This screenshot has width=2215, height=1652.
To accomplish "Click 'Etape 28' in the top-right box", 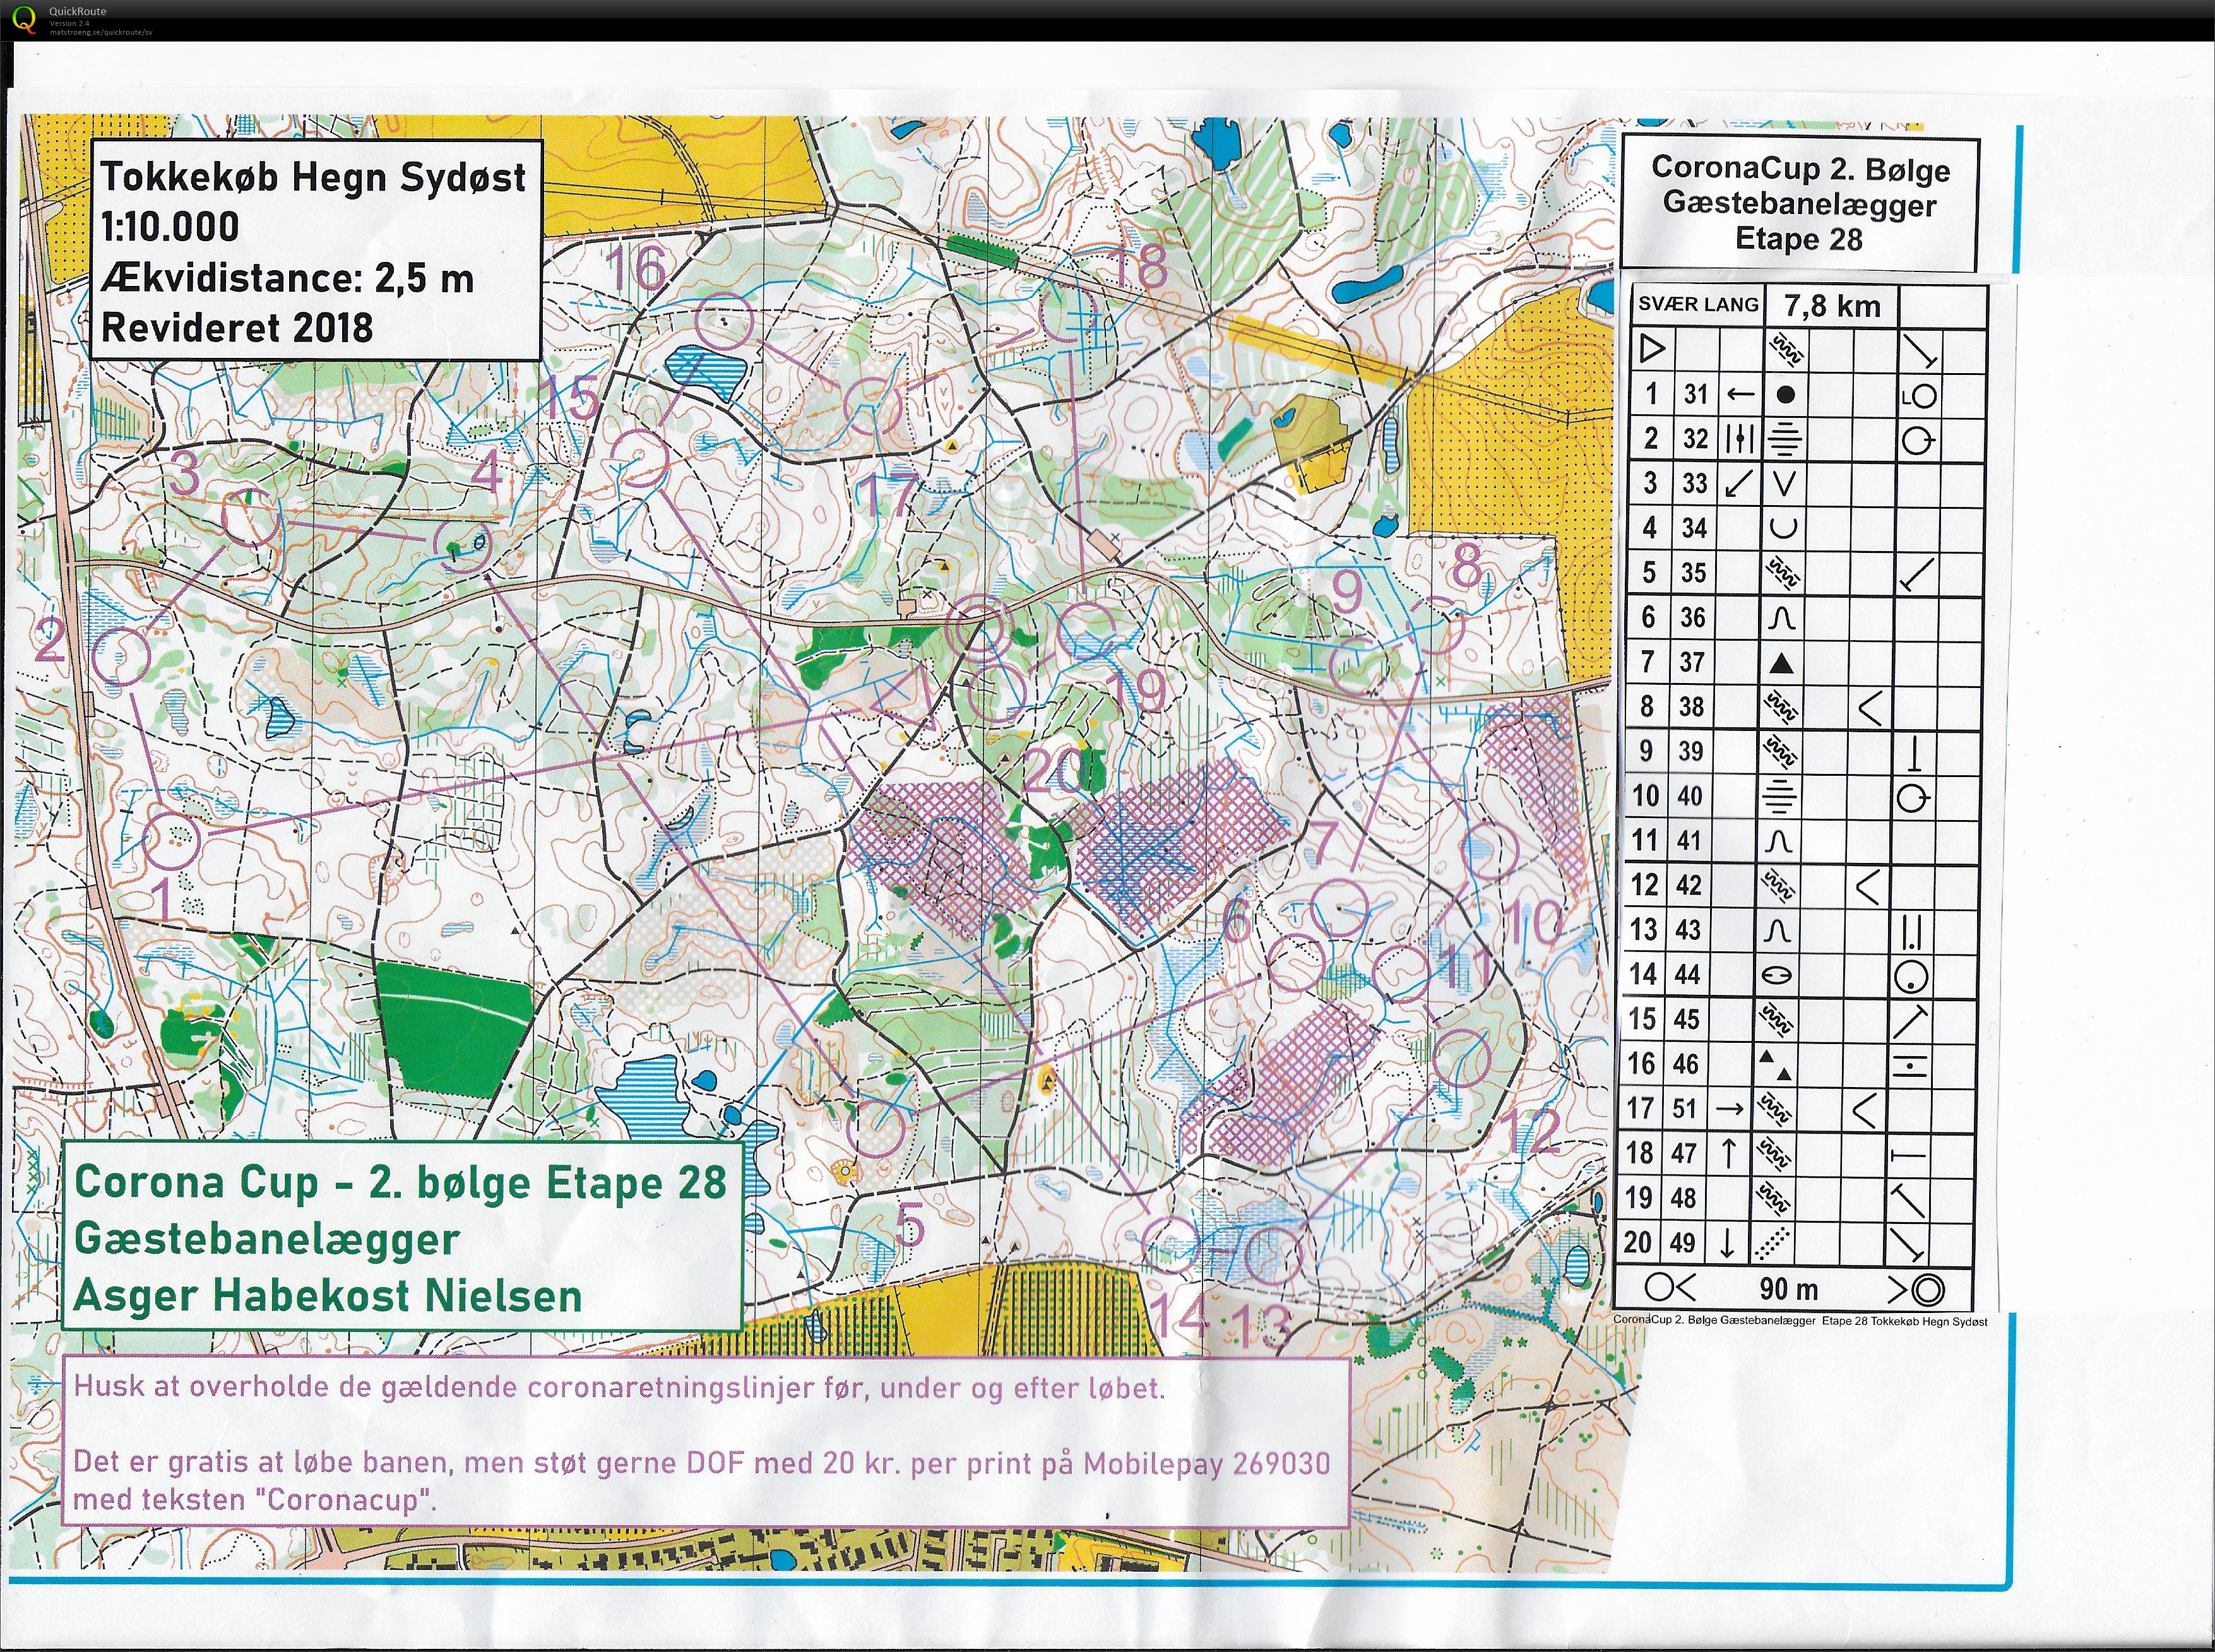I will 1798,239.
